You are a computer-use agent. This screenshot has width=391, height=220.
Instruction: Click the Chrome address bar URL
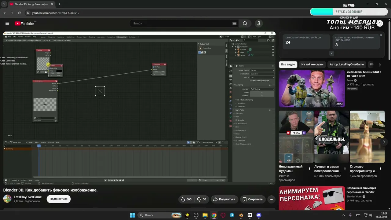56,13
